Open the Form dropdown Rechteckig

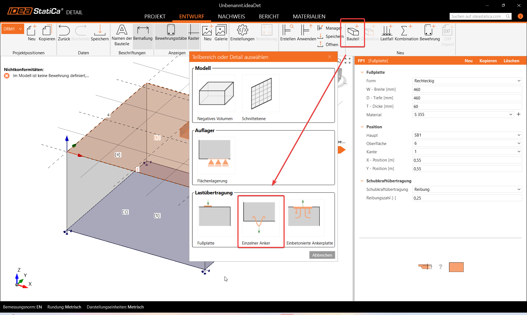(467, 81)
